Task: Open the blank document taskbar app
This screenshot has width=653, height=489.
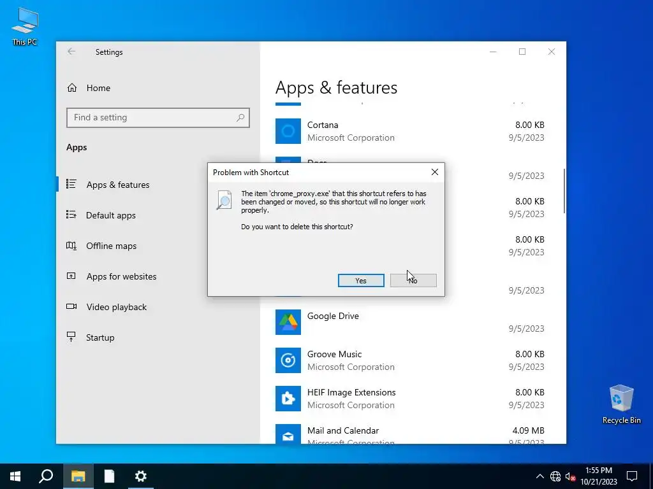Action: (109, 476)
